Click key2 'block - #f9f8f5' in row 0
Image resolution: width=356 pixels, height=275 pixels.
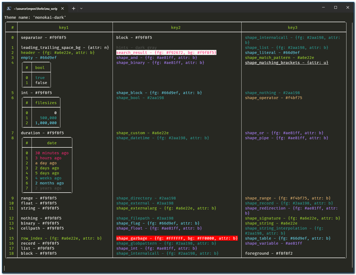(x=134, y=38)
